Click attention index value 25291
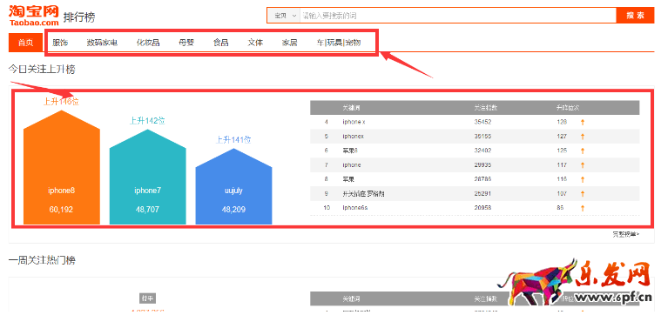 click(x=482, y=194)
